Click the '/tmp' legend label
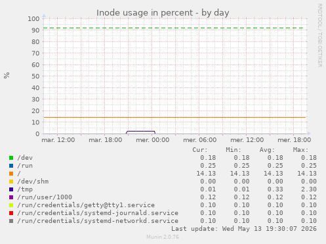The image size is (326, 244). pyautogui.click(x=25, y=189)
